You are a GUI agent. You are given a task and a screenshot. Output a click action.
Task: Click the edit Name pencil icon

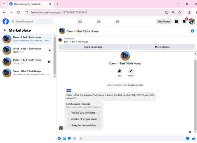(x=131, y=71)
